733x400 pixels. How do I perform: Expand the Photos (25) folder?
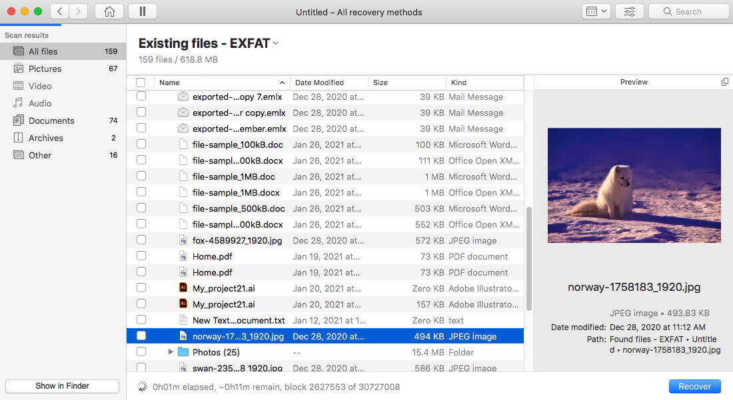pos(171,352)
